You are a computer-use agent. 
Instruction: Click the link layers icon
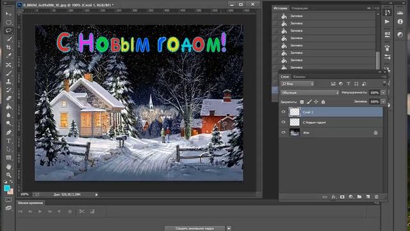325,197
